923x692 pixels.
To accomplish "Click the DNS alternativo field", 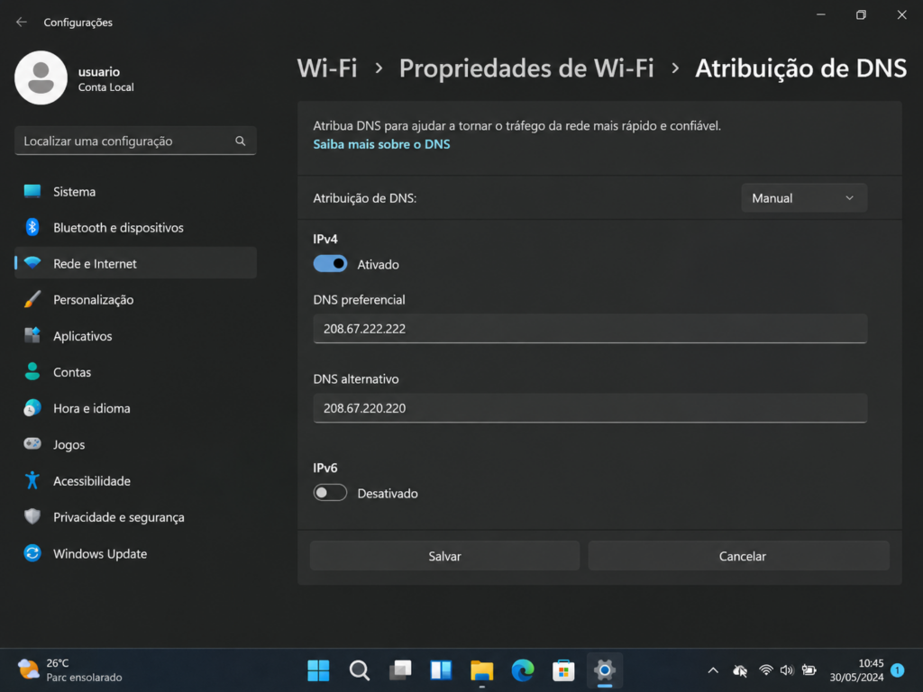I will coord(589,408).
